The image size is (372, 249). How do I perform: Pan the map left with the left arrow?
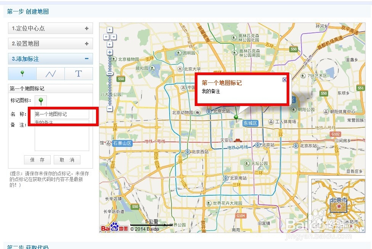[106, 37]
